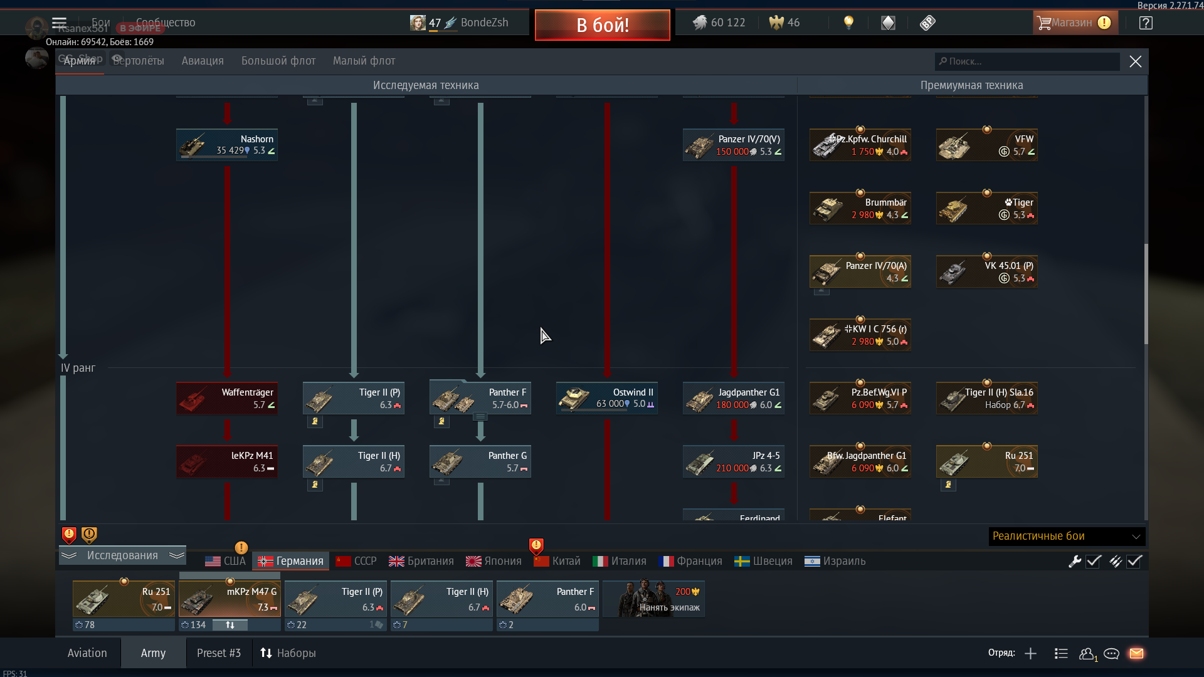Select the Panther G tree card
Viewport: 1204px width, 677px height.
[x=480, y=461]
